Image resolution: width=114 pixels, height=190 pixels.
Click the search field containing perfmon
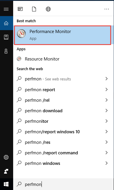point(63,184)
